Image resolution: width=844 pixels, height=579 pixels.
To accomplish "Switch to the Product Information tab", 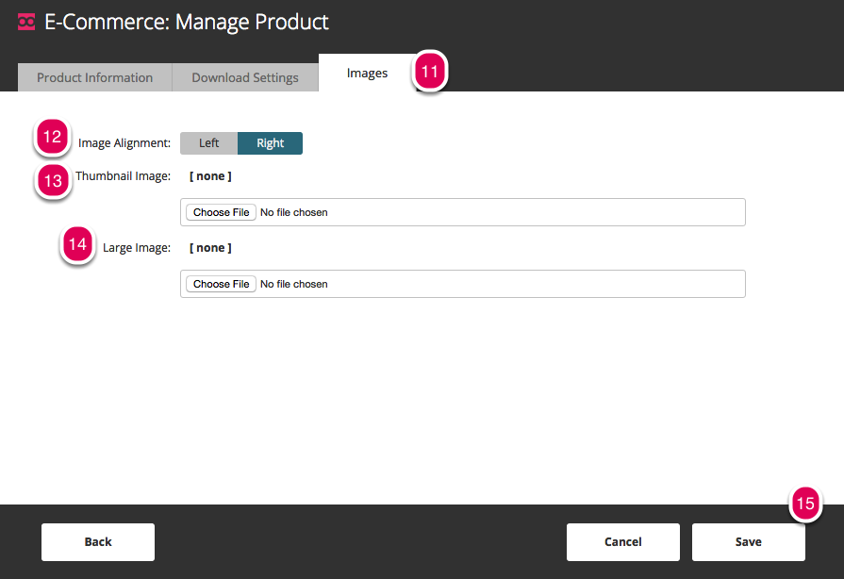I will click(x=94, y=77).
